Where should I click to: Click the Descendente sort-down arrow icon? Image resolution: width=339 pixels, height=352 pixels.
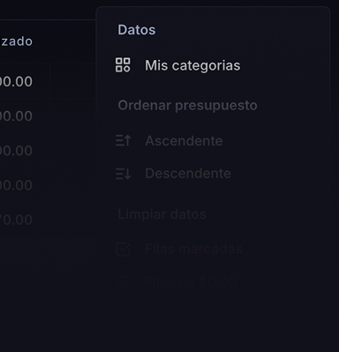(x=123, y=173)
